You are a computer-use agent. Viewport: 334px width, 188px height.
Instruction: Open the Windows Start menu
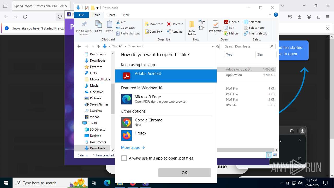point(6,183)
